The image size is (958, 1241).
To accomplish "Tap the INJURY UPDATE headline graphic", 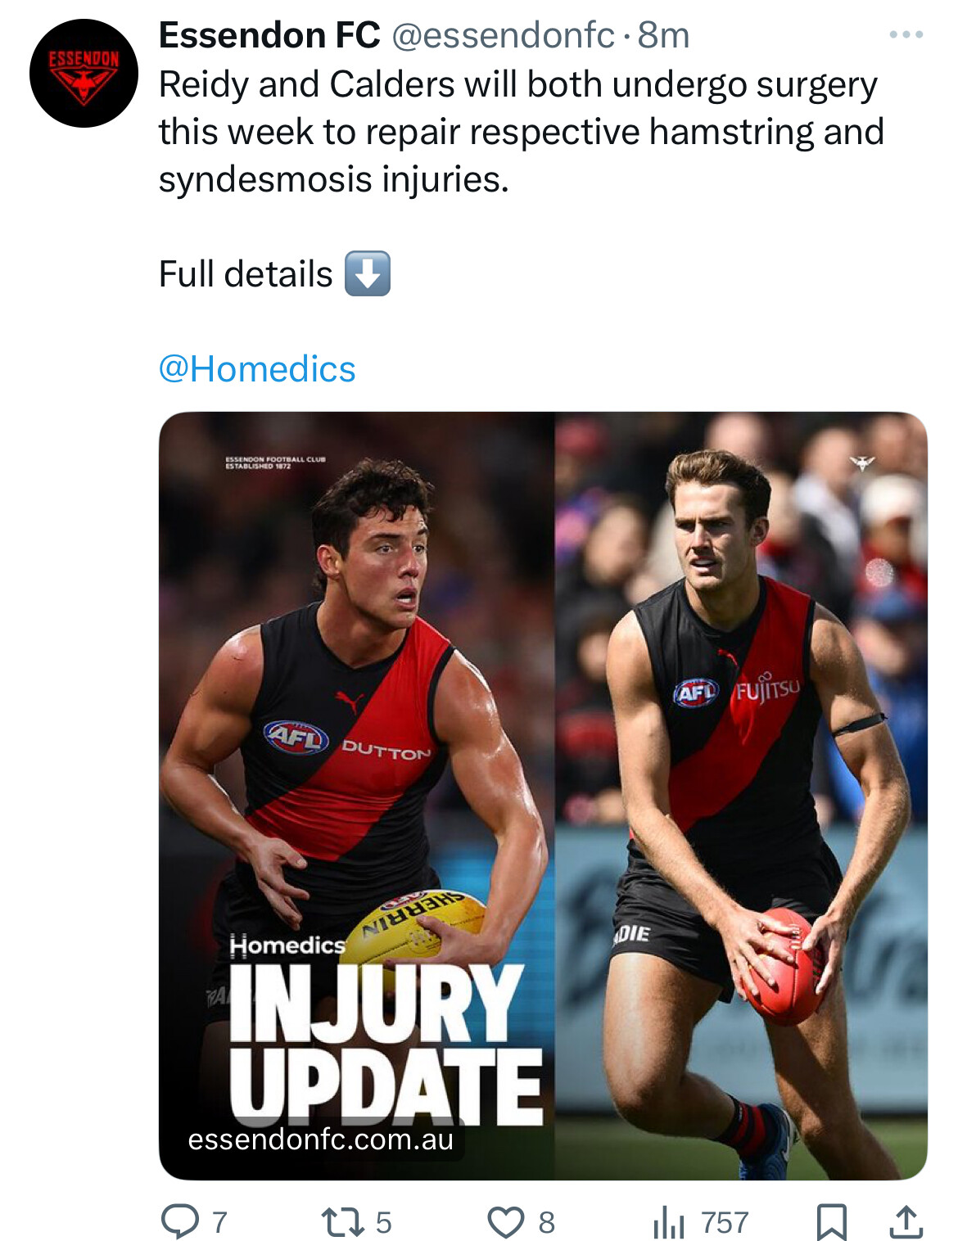I will coord(385,1043).
